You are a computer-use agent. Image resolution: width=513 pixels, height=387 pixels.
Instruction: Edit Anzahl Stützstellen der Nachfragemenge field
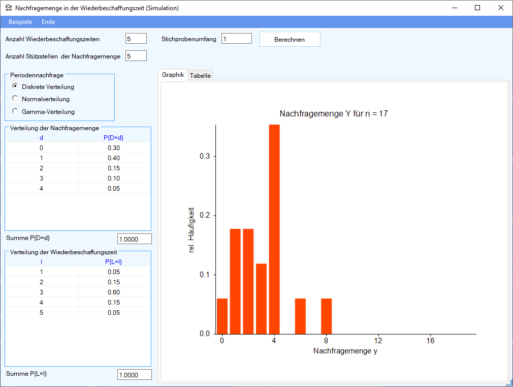click(x=136, y=56)
